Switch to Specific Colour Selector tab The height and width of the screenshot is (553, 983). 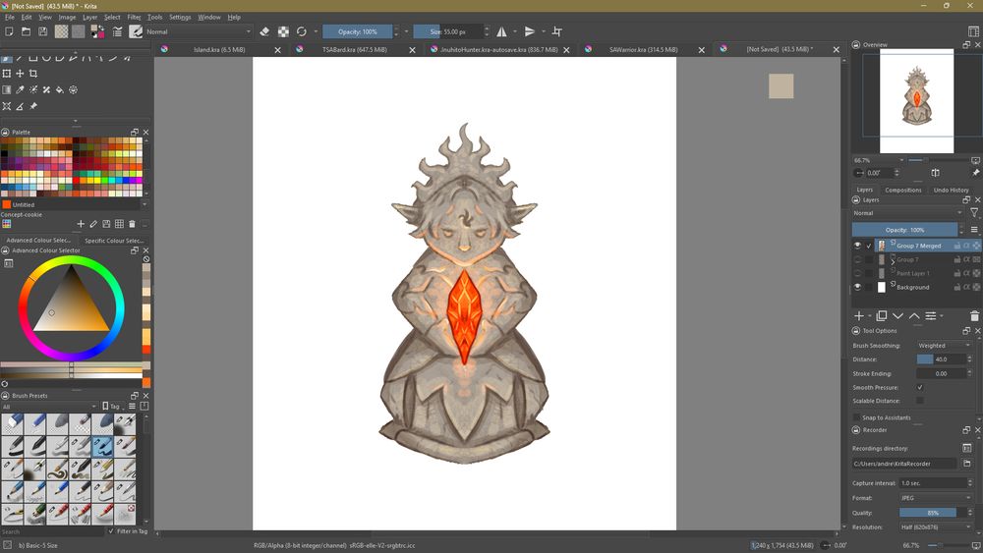click(x=113, y=241)
